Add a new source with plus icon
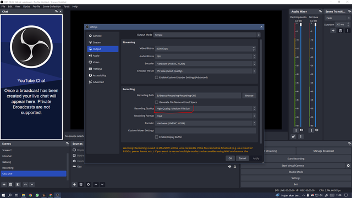352x198 pixels. click(x=74, y=185)
